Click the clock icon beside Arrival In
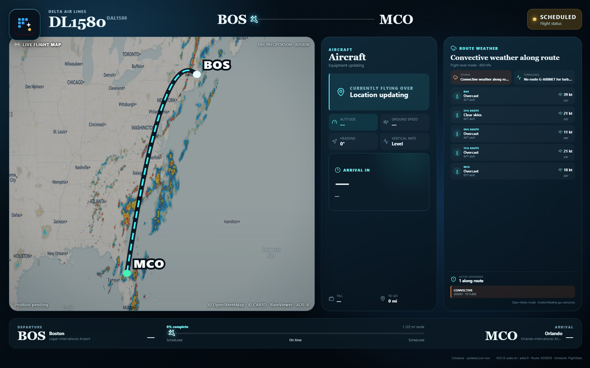The width and height of the screenshot is (590, 368). click(338, 170)
